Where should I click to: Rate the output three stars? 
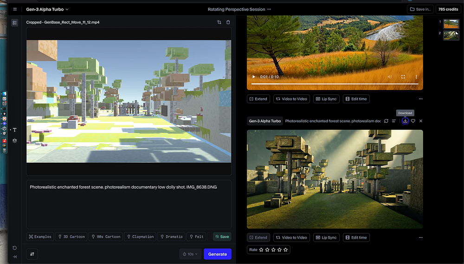(x=273, y=250)
